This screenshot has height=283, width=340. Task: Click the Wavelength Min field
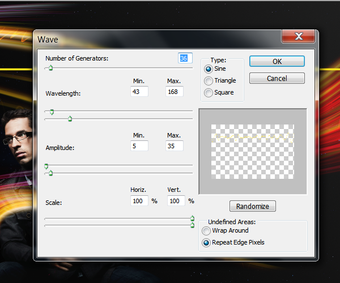coord(139,92)
